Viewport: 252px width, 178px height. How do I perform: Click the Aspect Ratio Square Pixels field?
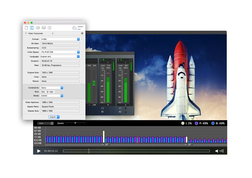(60, 107)
